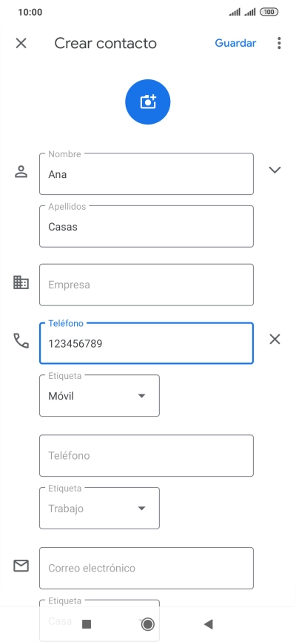This screenshot has height=642, width=296.
Task: Expand more name fields chevron
Action: pyautogui.click(x=275, y=170)
